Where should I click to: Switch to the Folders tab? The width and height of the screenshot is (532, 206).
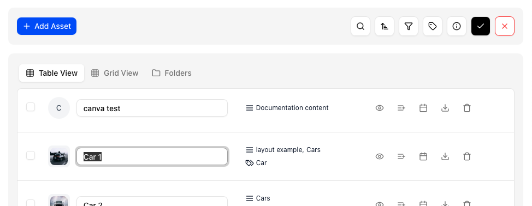172,73
